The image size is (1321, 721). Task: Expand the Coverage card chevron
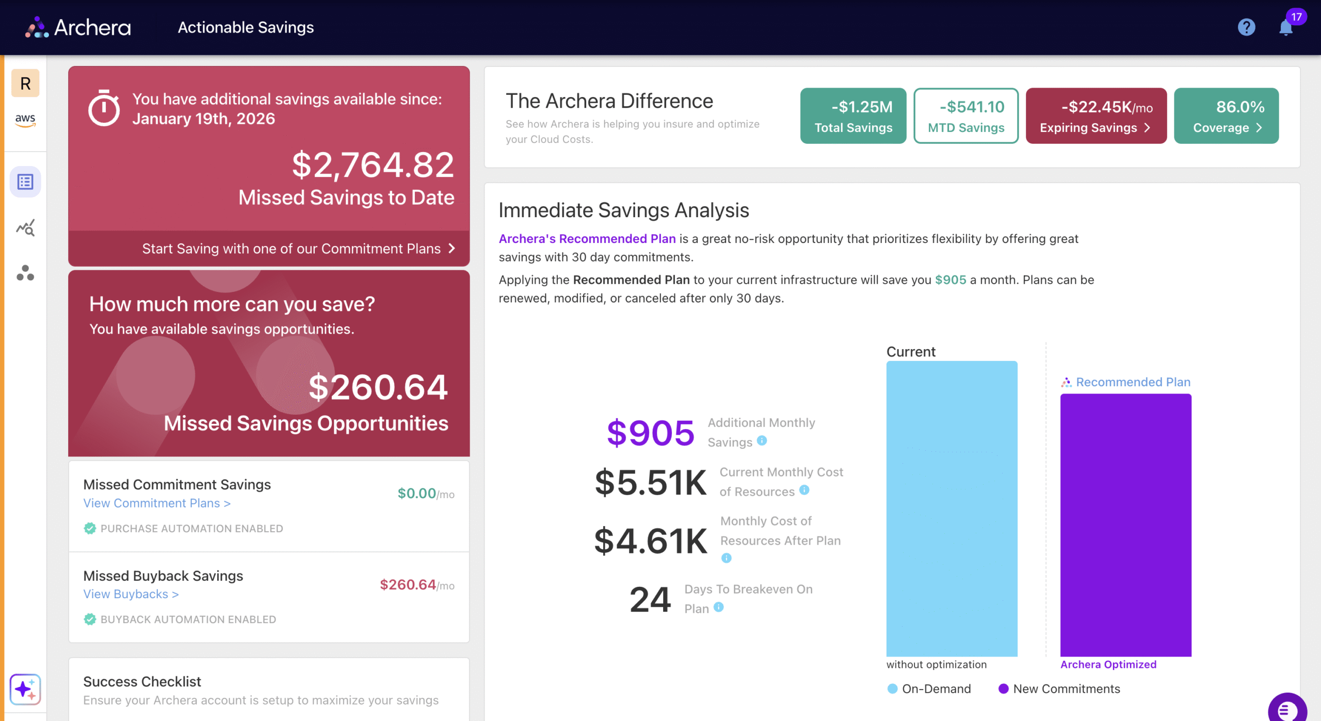click(1259, 127)
